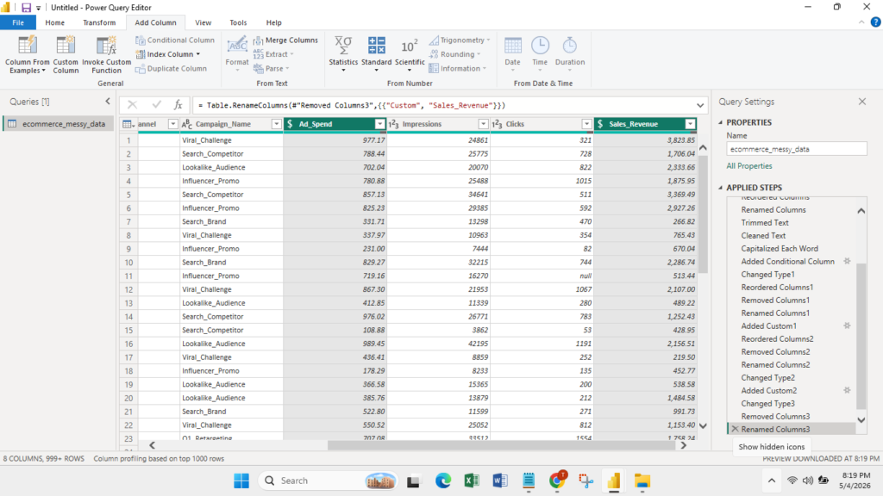Select the Capitalized Each Word step
The width and height of the screenshot is (883, 496).
click(x=780, y=249)
